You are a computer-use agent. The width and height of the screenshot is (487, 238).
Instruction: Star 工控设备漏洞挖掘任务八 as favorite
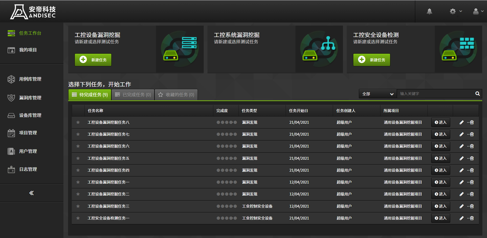pyautogui.click(x=78, y=122)
